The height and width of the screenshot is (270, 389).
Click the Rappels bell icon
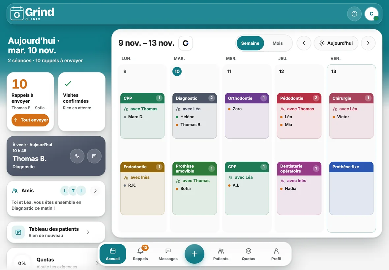point(140,251)
